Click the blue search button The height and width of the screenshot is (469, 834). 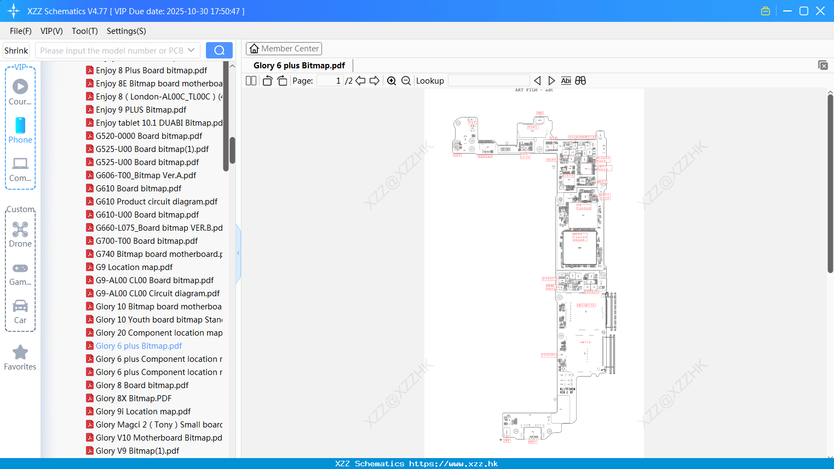point(219,50)
